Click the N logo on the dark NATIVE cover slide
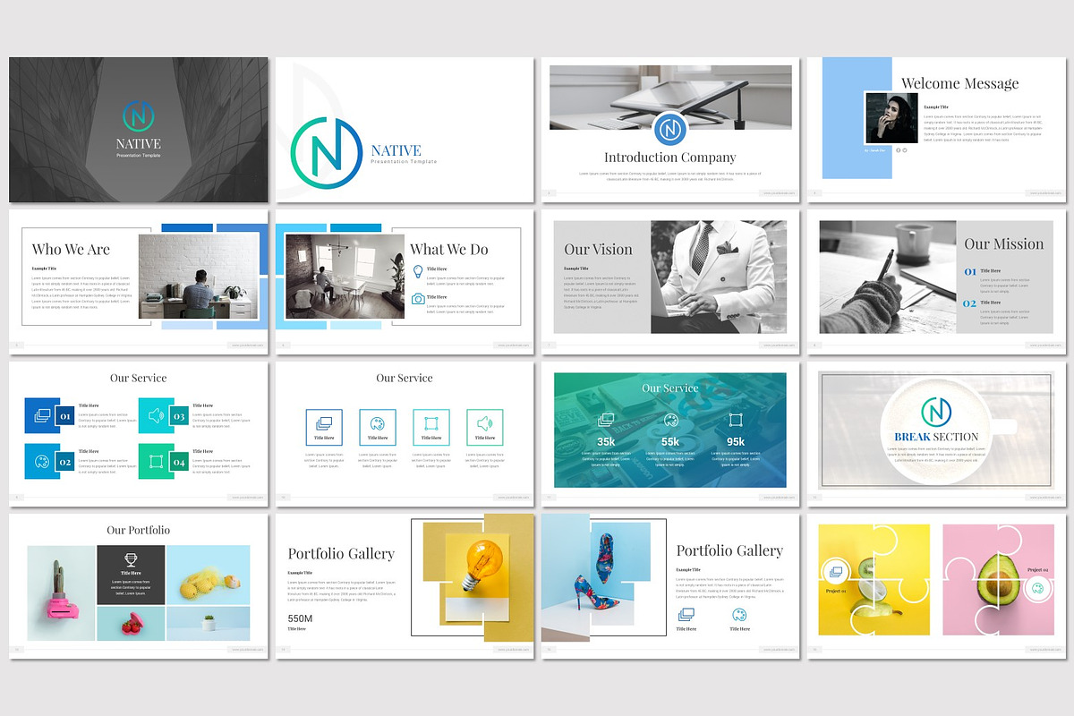Viewport: 1074px width, 716px height. [139, 116]
